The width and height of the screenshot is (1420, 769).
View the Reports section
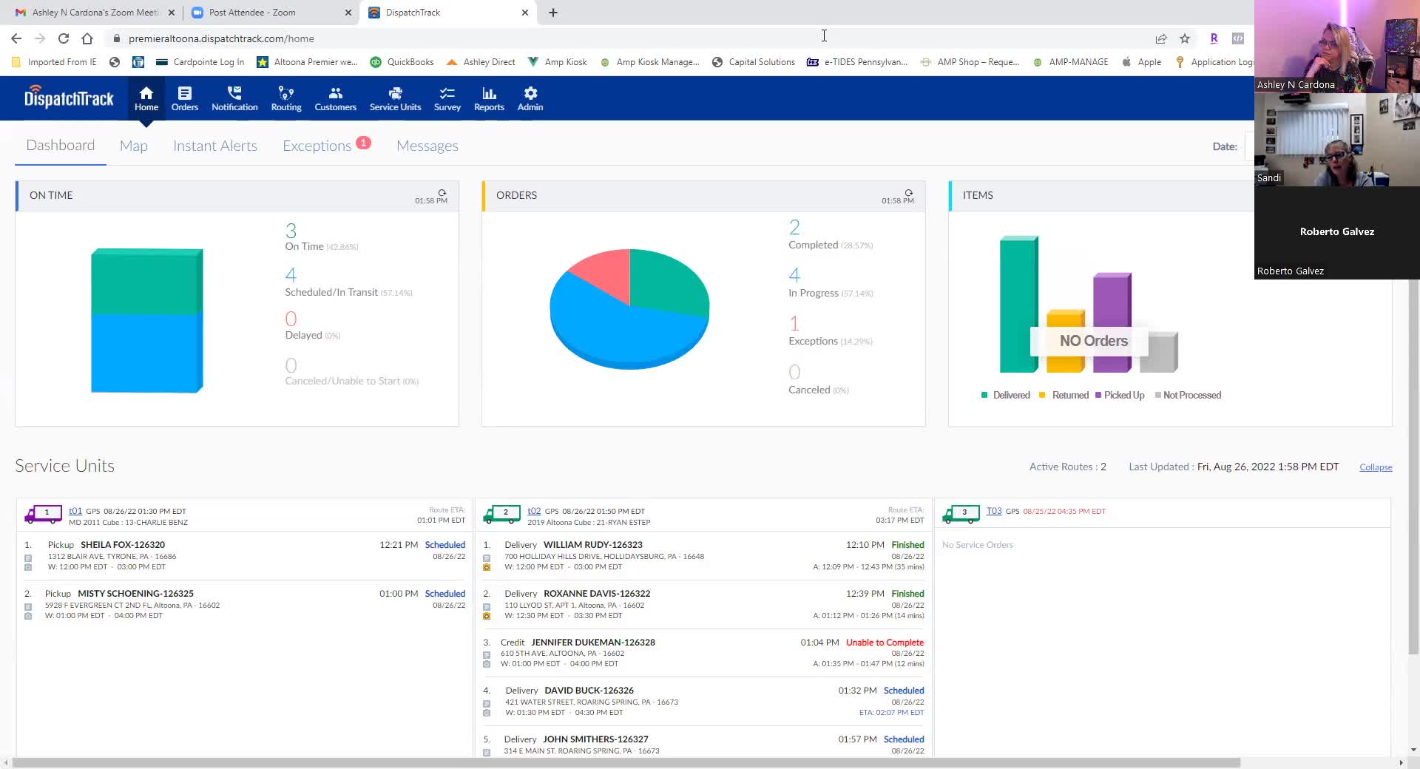(x=489, y=98)
